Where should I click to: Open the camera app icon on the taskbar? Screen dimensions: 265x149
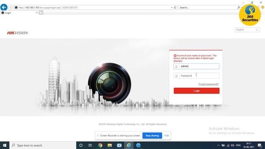pos(119,145)
